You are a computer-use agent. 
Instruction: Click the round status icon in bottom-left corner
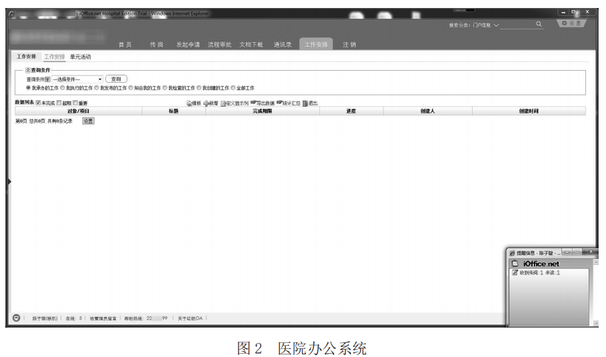click(x=16, y=318)
